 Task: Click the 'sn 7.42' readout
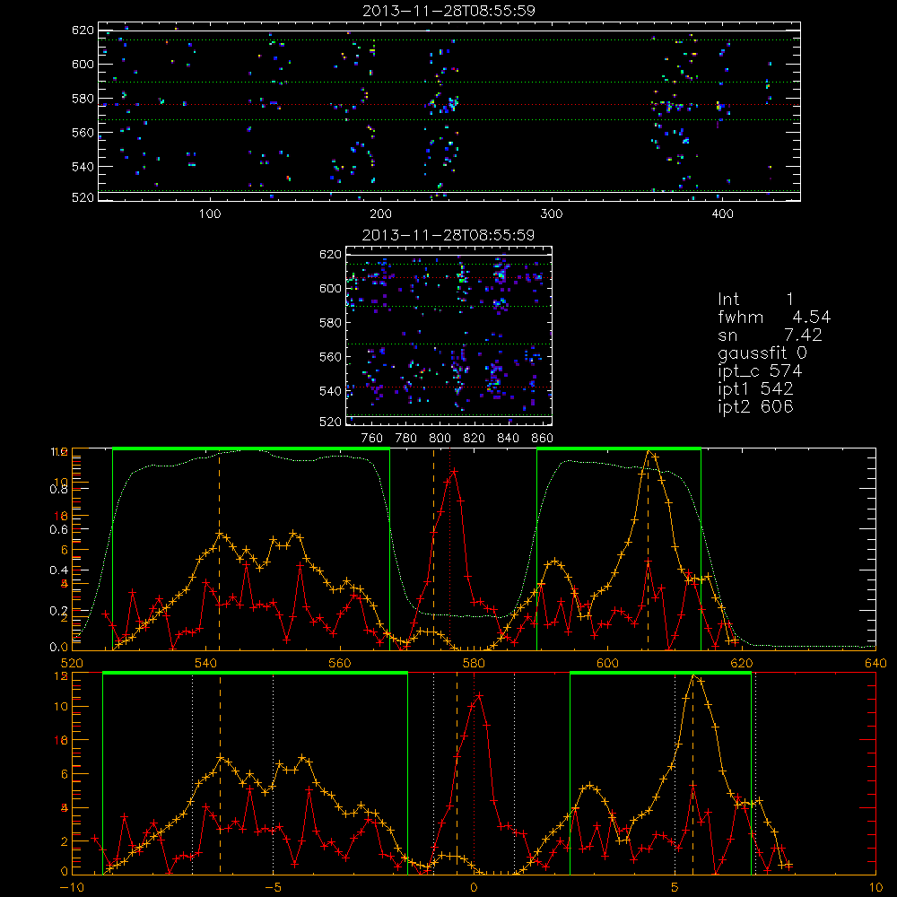pyautogui.click(x=770, y=335)
